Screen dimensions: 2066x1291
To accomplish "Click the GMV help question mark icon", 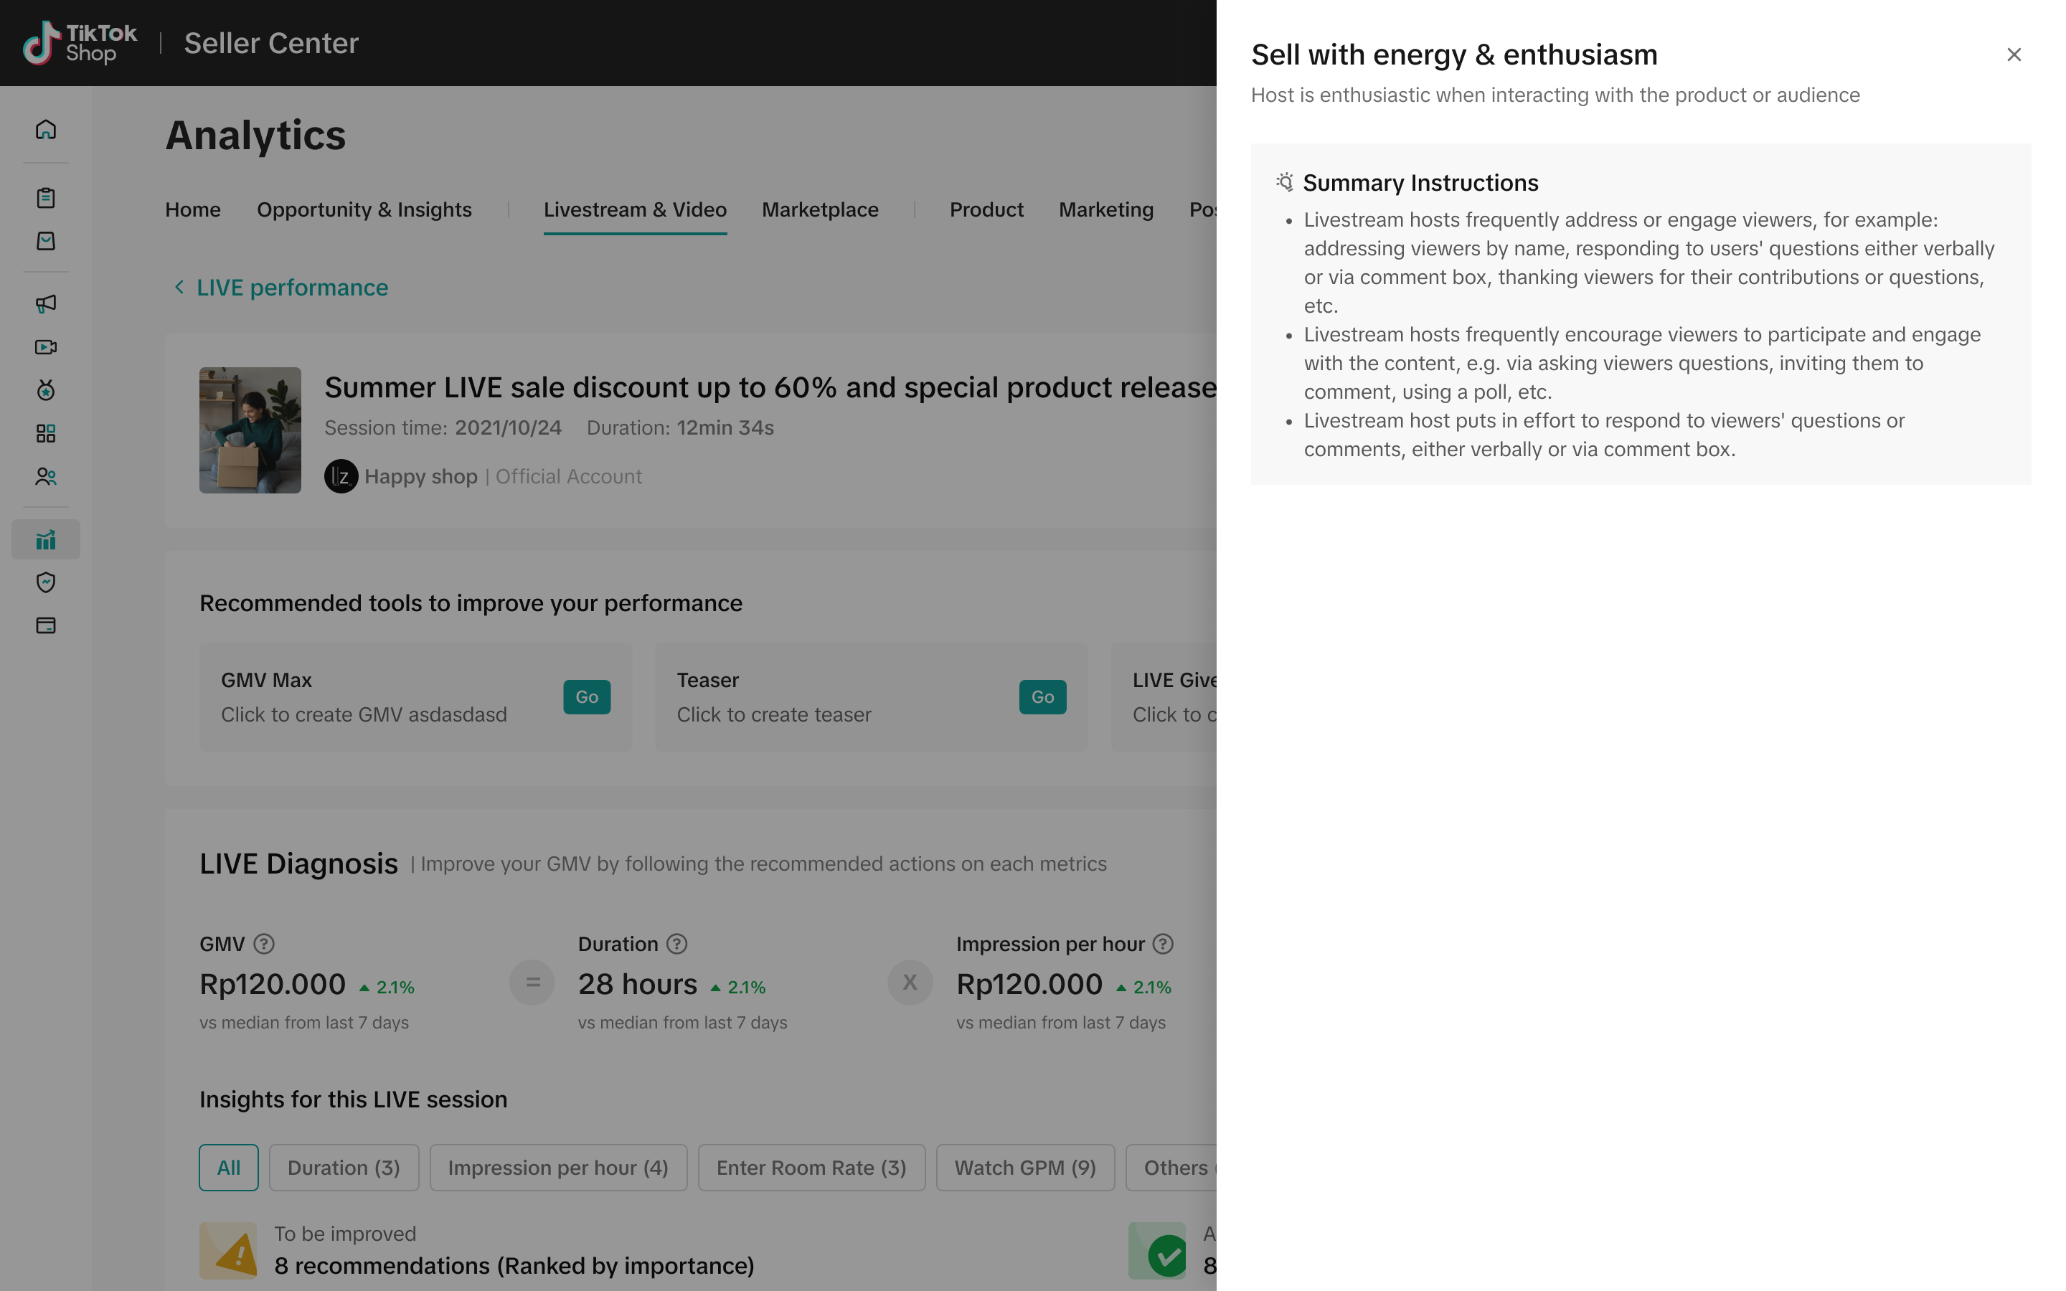I will (x=264, y=945).
